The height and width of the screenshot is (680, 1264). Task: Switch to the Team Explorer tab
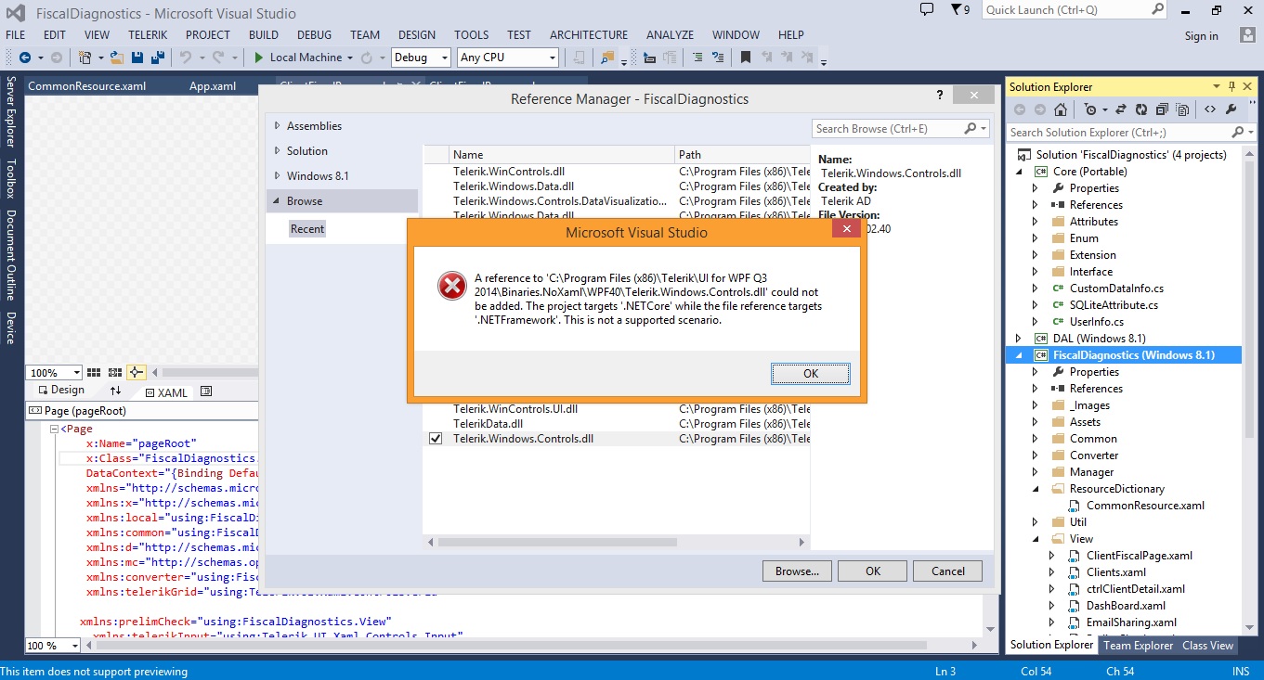point(1138,646)
